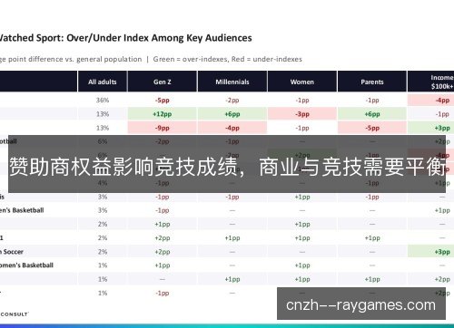Click the 'CONSULT' logo text

(x=15, y=314)
